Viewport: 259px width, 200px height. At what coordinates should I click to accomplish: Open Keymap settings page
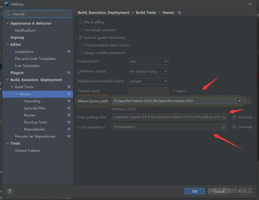(17, 38)
